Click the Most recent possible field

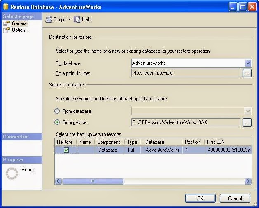186,73
